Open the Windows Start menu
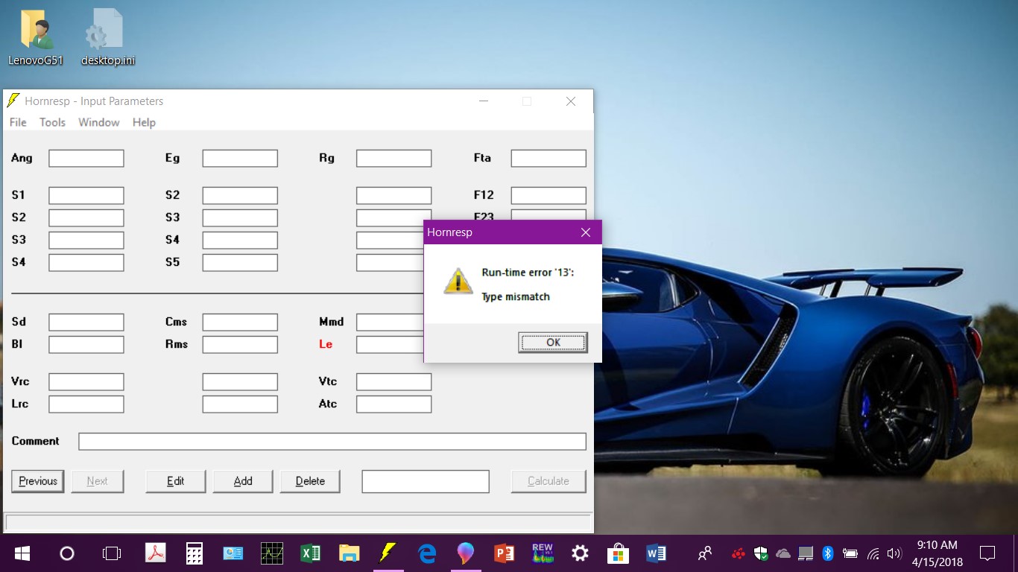 [22, 553]
